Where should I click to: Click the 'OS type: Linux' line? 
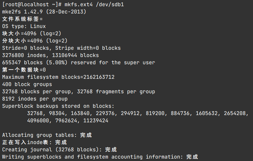coord(24,26)
